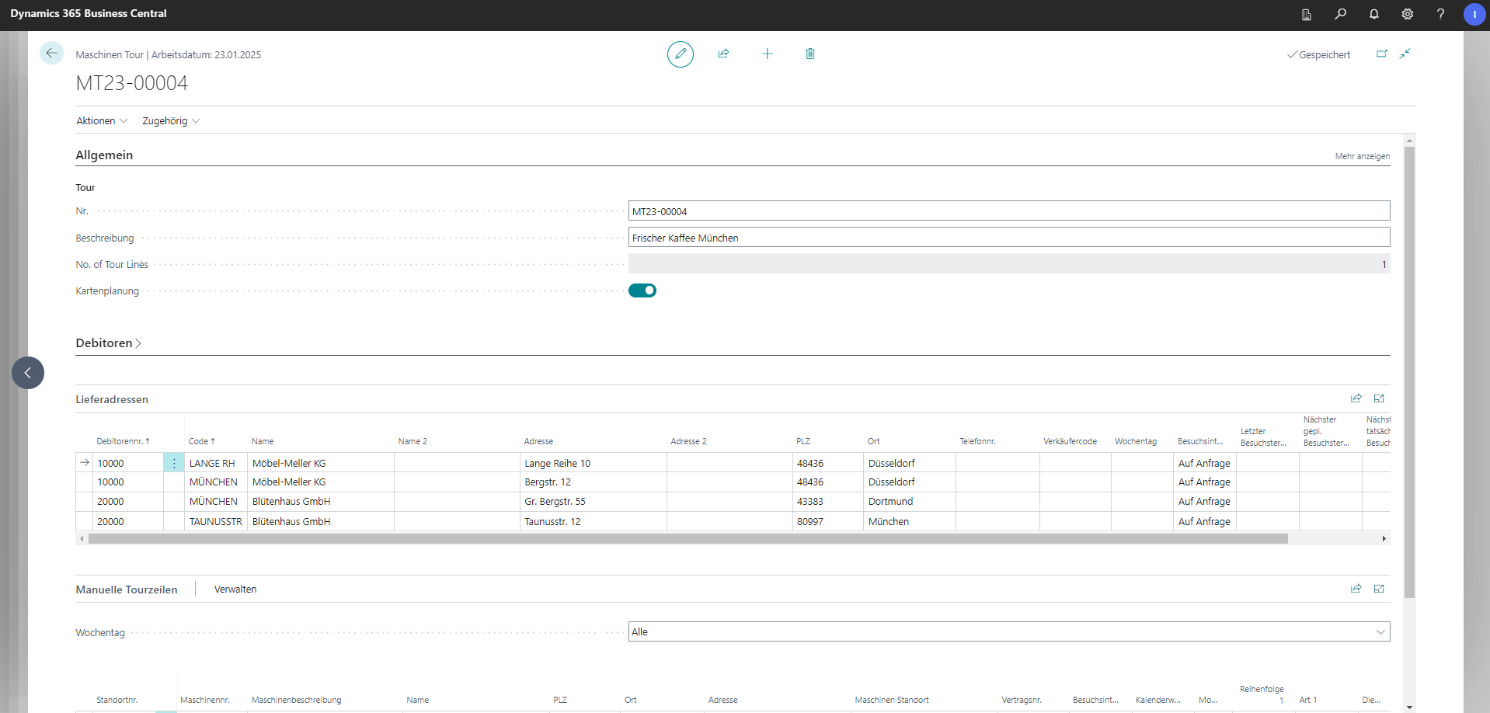Viewport: 1490px width, 713px height.
Task: Open the Wochentag dropdown
Action: [1008, 631]
